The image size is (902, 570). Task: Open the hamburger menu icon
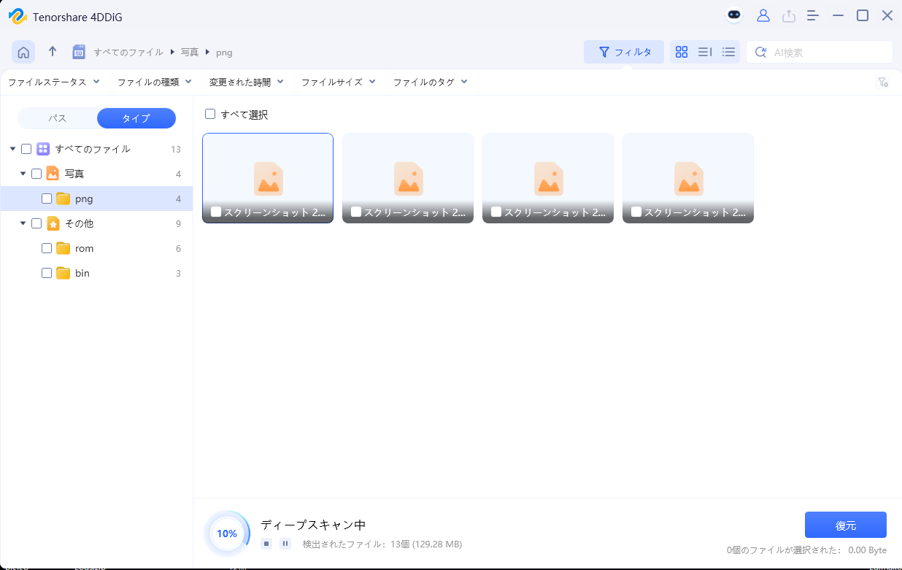[812, 15]
